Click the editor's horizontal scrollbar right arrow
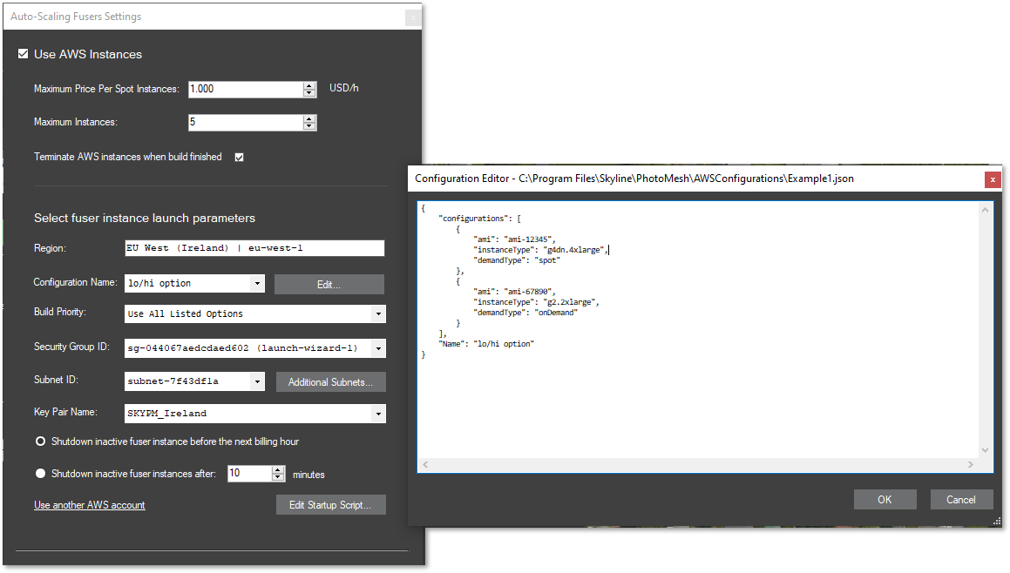Image resolution: width=1010 pixels, height=573 pixels. coord(971,464)
